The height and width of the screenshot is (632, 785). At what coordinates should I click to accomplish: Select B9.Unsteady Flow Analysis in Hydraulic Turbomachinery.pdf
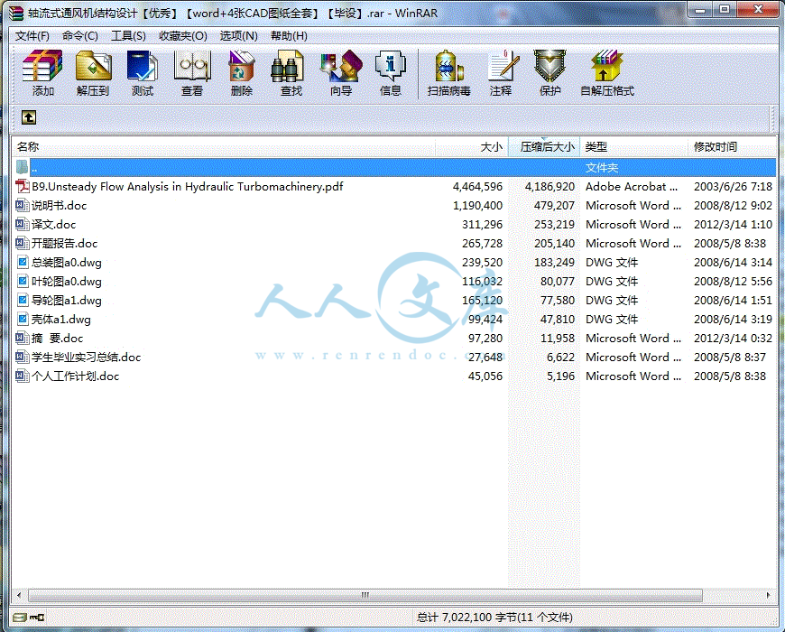coord(188,187)
